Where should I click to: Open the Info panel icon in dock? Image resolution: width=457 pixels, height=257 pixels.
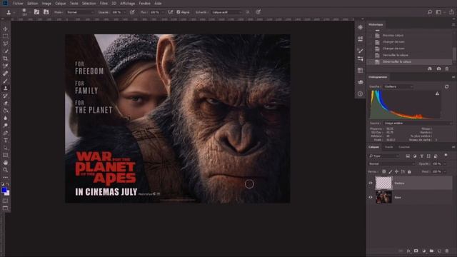click(x=360, y=94)
